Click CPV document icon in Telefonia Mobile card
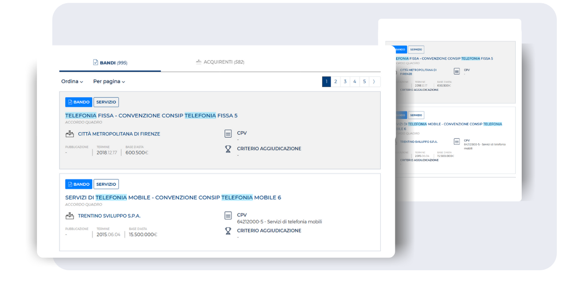 228,215
